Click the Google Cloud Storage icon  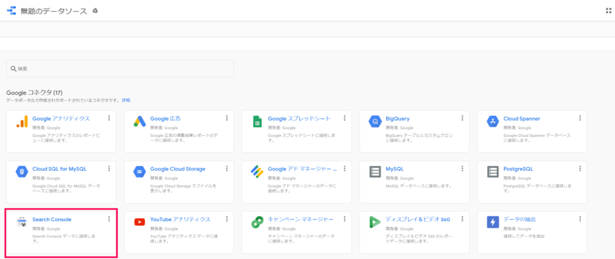[x=139, y=171]
